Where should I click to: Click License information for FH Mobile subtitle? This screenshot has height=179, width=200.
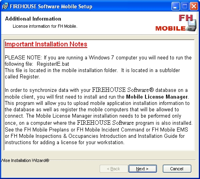(x=45, y=26)
